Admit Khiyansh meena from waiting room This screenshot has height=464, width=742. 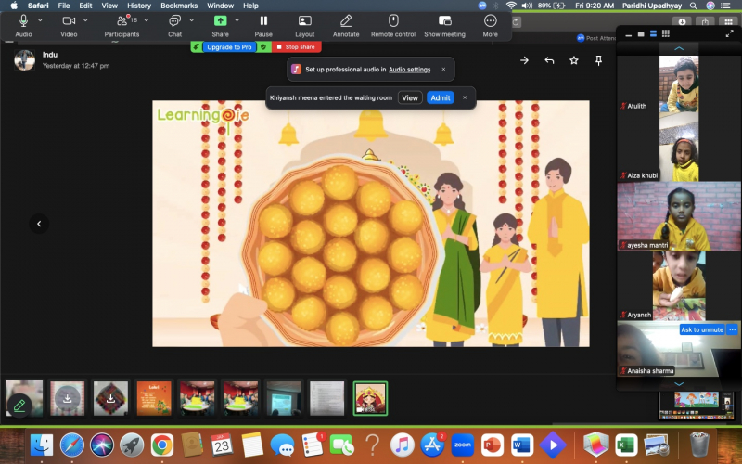click(x=440, y=97)
